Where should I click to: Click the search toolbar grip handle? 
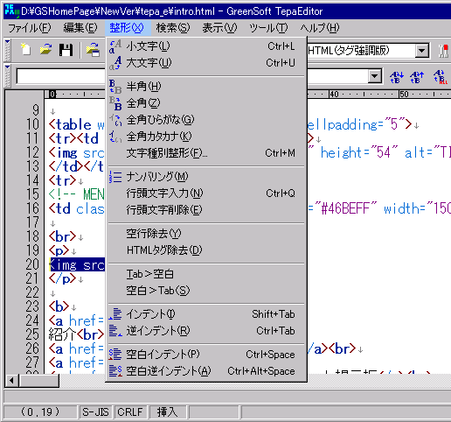[x=8, y=76]
